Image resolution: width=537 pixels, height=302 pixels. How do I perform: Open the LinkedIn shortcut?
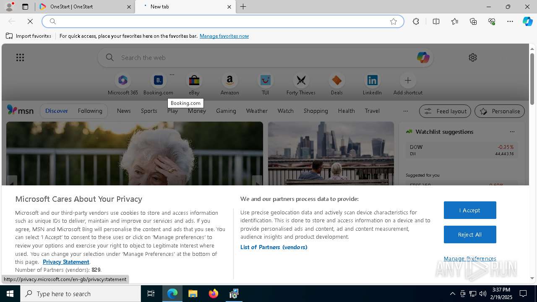click(x=372, y=84)
